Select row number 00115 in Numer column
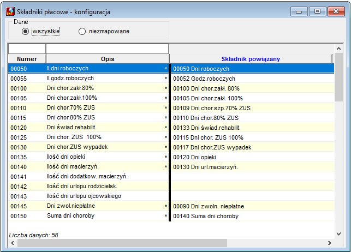Viewport: 351px width, 252px height. tap(19, 118)
